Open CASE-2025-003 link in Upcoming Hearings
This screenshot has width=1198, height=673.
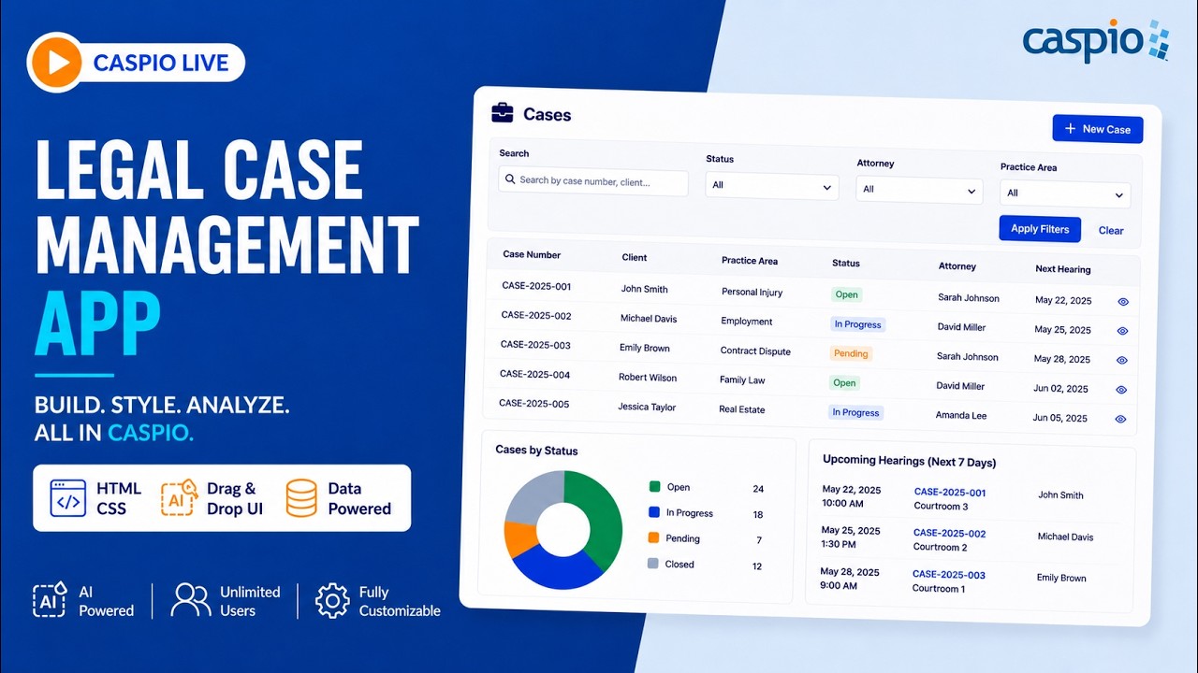click(948, 575)
